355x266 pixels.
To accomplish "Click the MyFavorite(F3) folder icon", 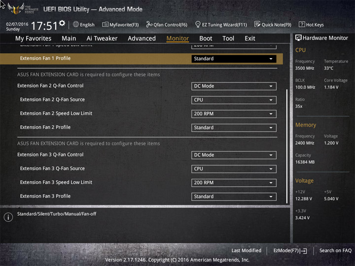I will (105, 24).
